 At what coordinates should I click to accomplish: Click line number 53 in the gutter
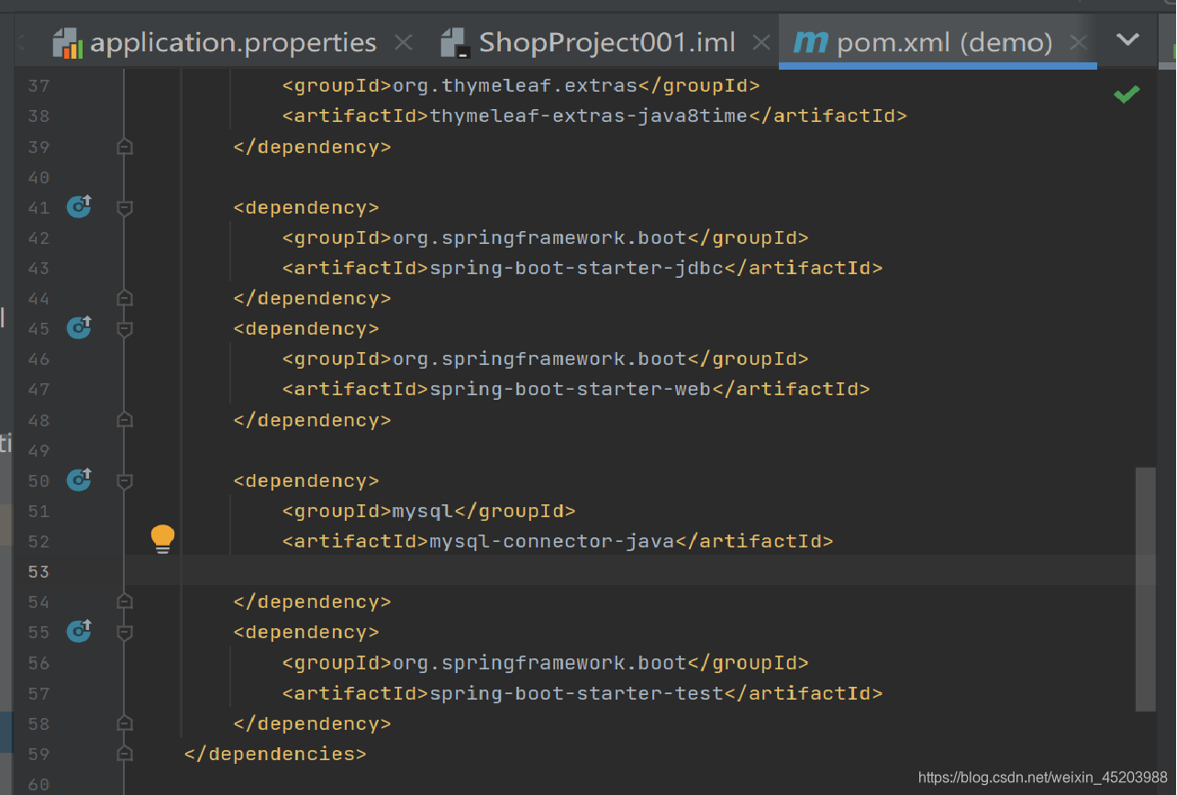[39, 572]
